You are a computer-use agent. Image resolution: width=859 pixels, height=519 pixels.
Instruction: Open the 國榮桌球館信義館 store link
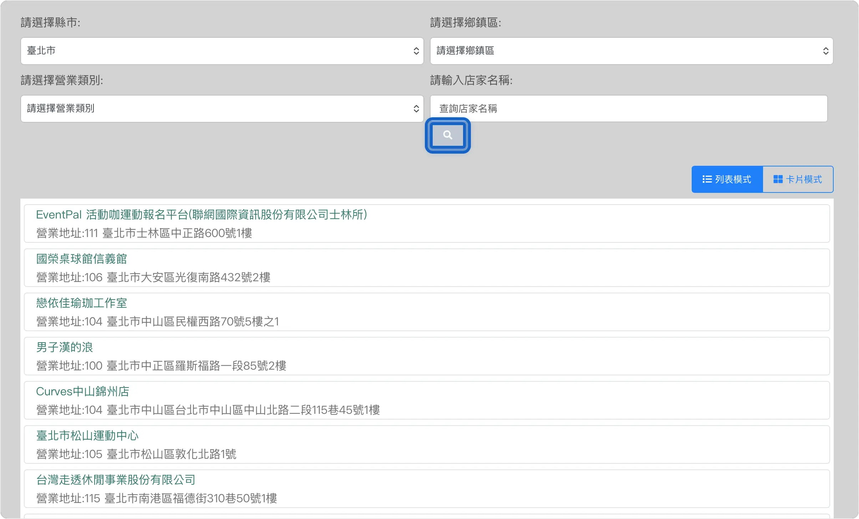pos(81,259)
